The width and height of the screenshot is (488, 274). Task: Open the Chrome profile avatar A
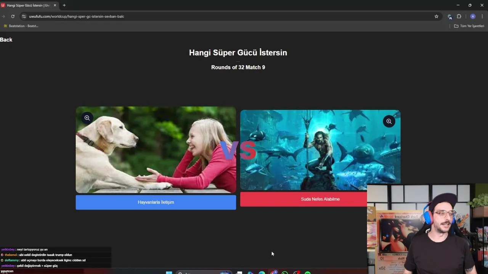[x=473, y=16]
